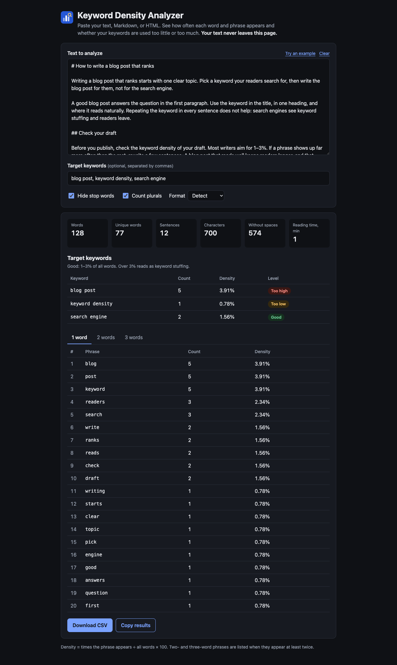This screenshot has height=665, width=397.
Task: Click the 'readers' phrase row
Action: pos(198,402)
